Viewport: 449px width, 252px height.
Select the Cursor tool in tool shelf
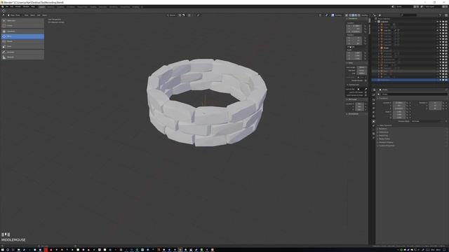click(x=22, y=26)
